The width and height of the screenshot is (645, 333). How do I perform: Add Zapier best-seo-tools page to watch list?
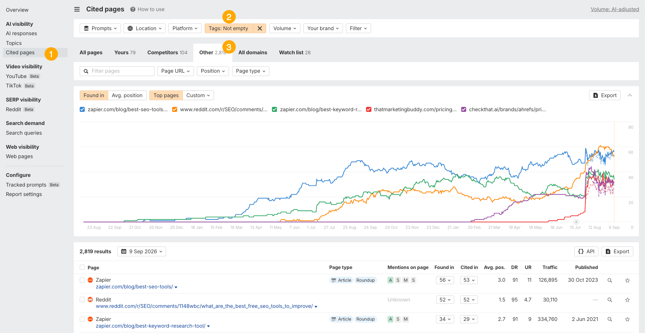628,280
